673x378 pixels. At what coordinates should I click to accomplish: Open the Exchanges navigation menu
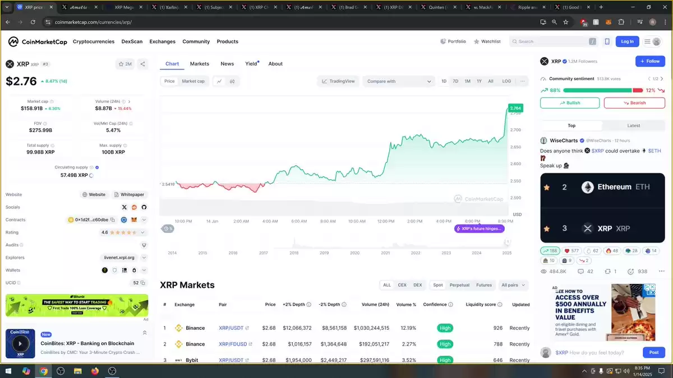point(162,41)
